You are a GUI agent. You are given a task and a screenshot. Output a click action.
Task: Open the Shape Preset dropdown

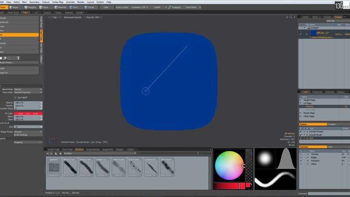[x=28, y=132]
